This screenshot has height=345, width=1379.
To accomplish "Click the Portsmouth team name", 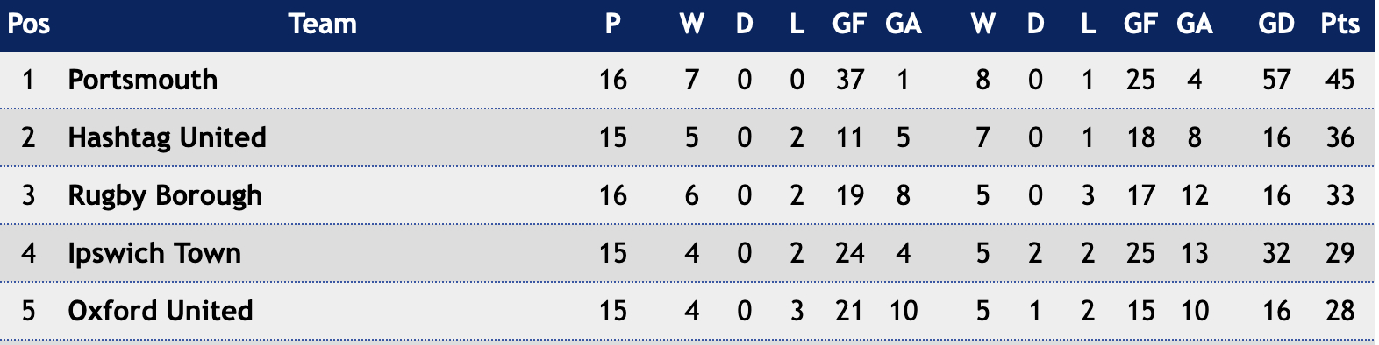I will pyautogui.click(x=142, y=80).
